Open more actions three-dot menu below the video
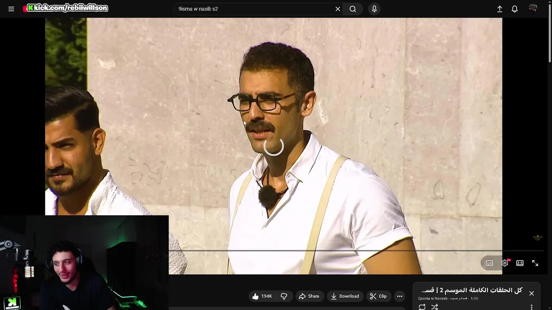 click(x=399, y=296)
